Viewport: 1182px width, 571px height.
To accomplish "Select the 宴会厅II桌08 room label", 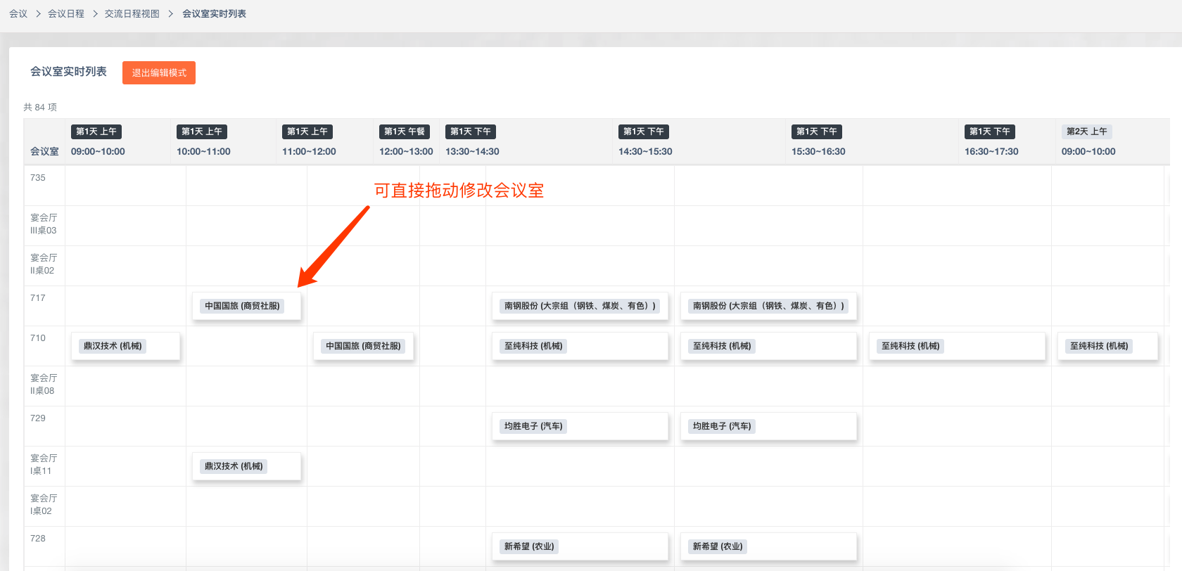I will [x=44, y=385].
